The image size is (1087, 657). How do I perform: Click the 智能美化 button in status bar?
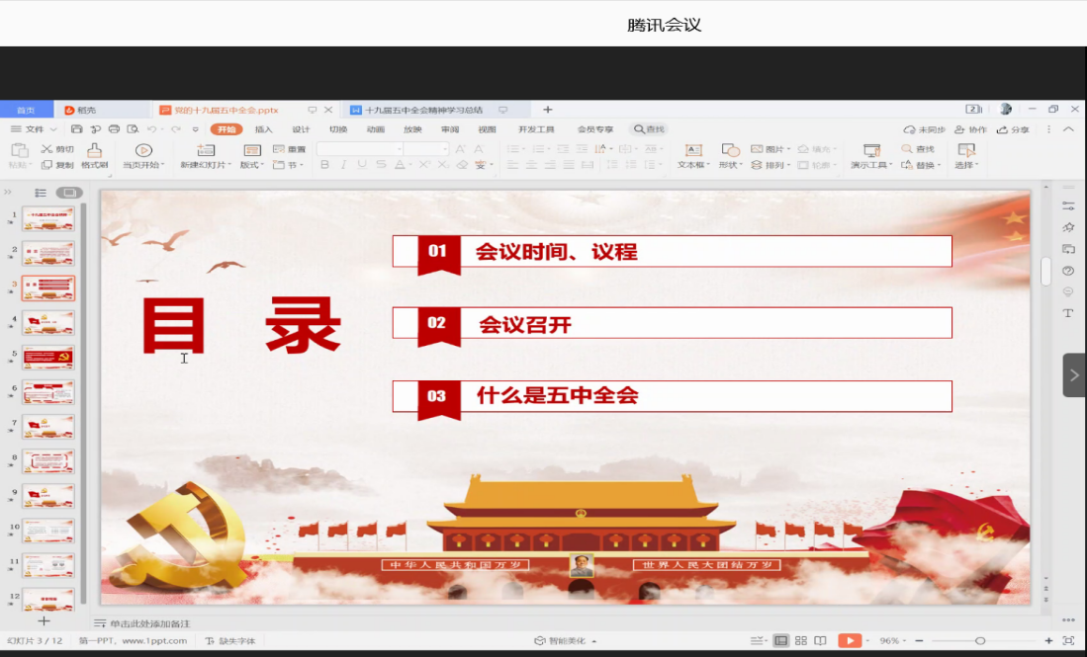coord(565,640)
